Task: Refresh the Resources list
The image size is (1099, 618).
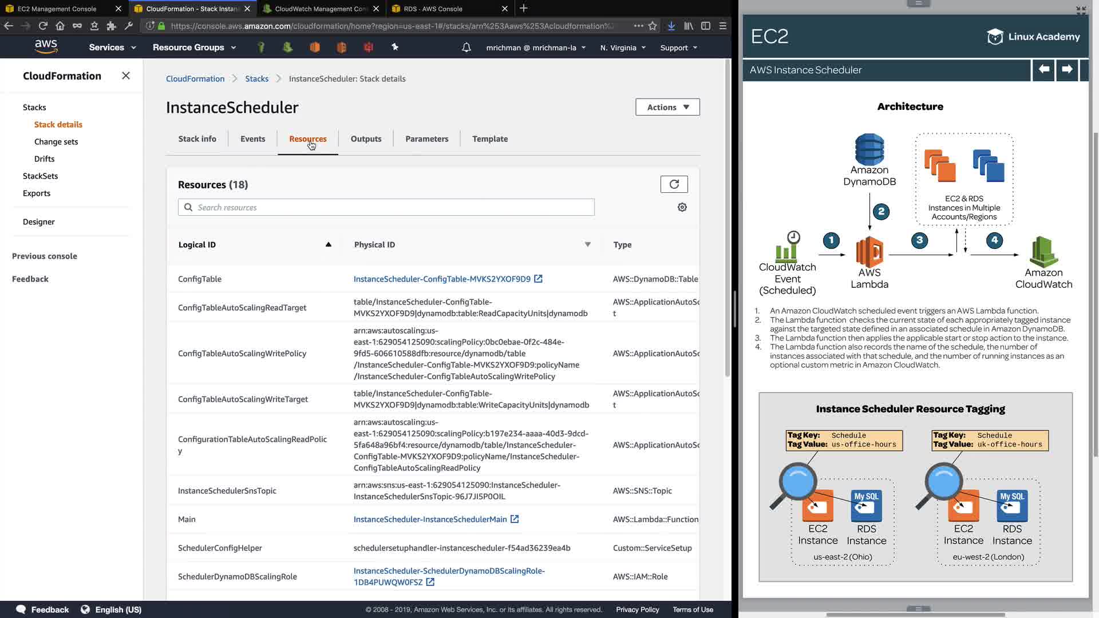Action: click(674, 184)
